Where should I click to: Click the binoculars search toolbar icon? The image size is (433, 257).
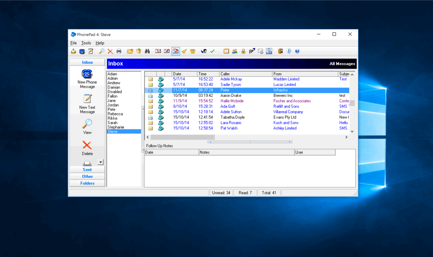point(147,51)
